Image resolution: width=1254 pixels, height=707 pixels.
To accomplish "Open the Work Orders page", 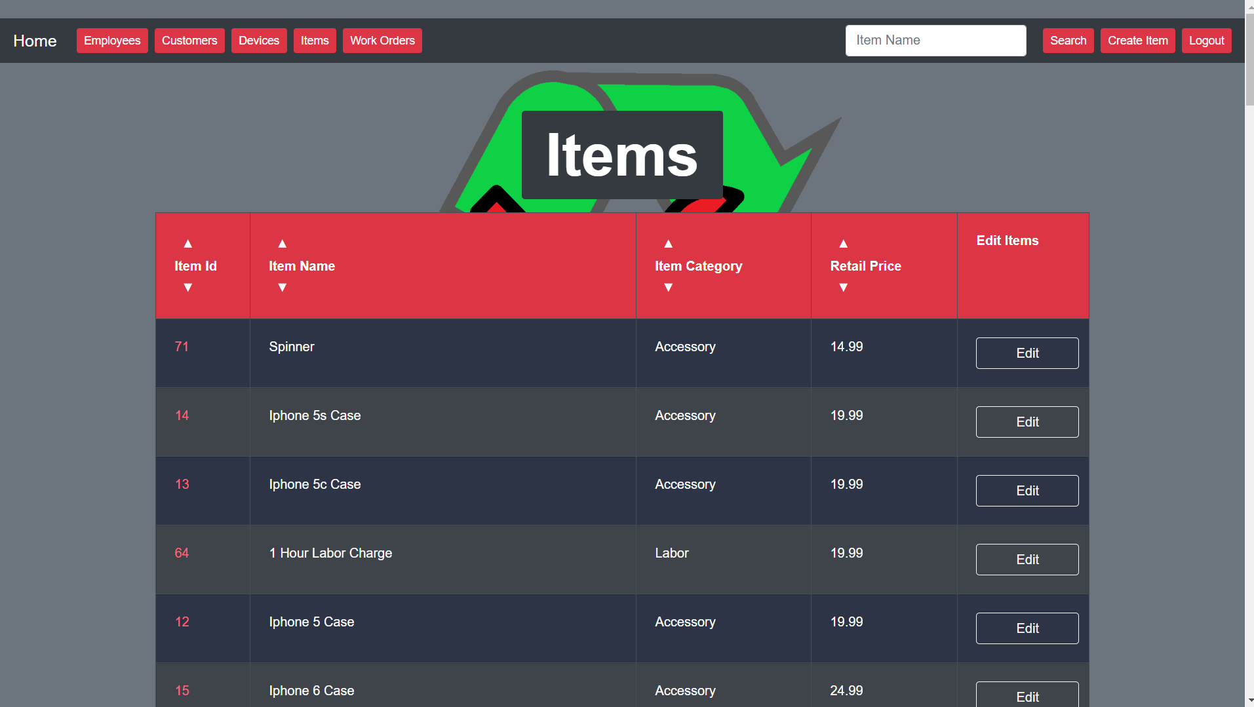I will click(382, 41).
